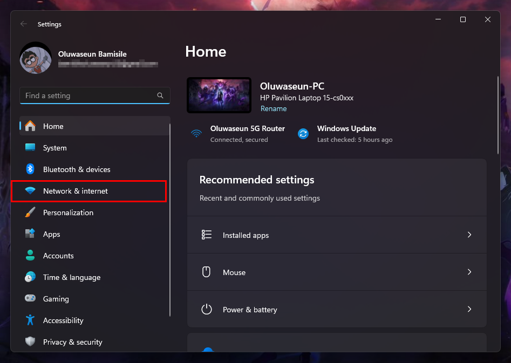The height and width of the screenshot is (363, 511).
Task: Open Oluwaseun 5G Router network status
Action: 247,134
